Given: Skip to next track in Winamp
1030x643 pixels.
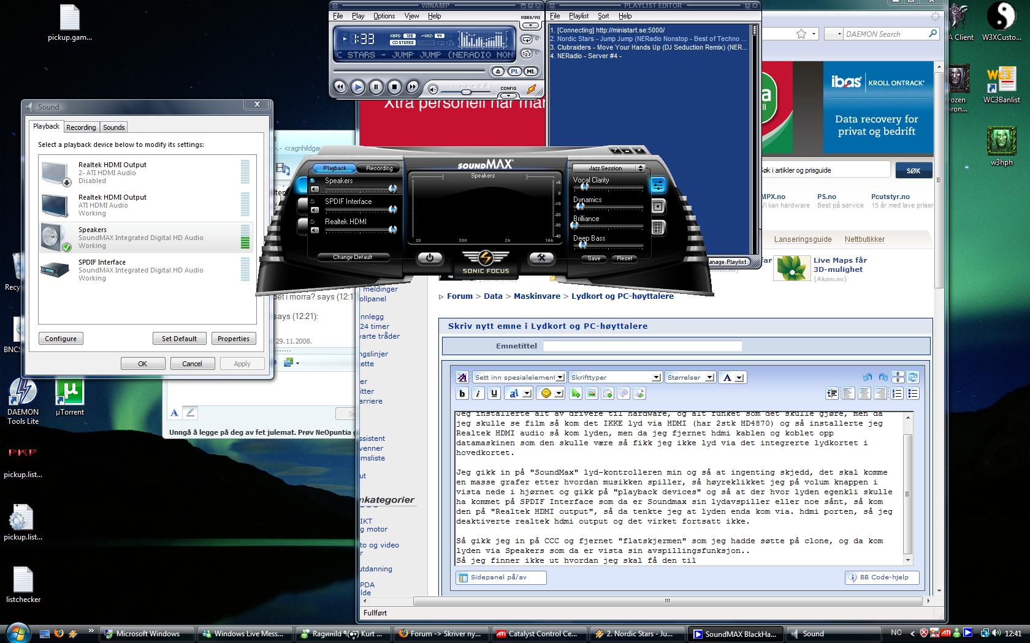Looking at the screenshot, I should tap(413, 87).
